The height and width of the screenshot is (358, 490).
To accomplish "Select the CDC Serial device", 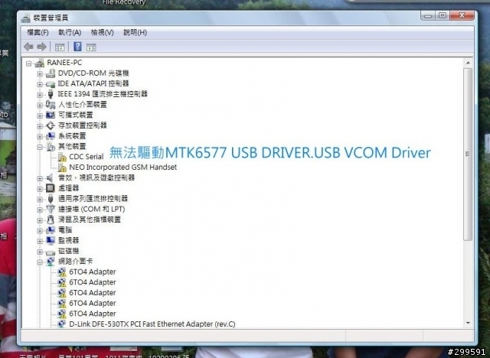I will (x=87, y=157).
